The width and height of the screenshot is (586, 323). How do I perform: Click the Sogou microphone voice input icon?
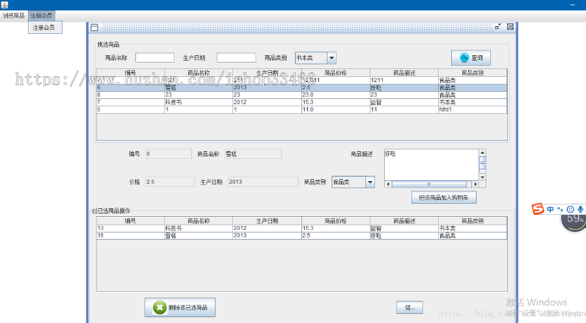[580, 209]
